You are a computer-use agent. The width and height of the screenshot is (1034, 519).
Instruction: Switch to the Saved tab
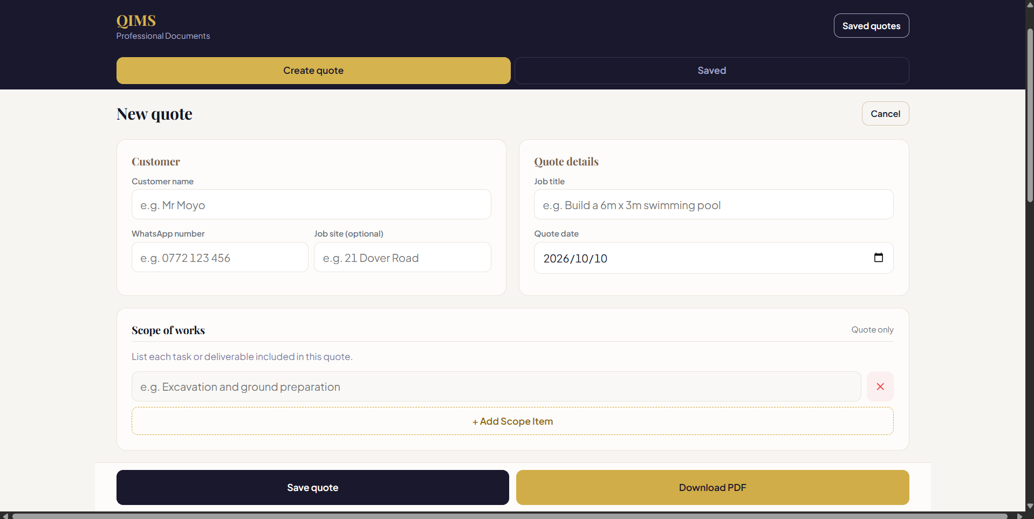pyautogui.click(x=711, y=71)
